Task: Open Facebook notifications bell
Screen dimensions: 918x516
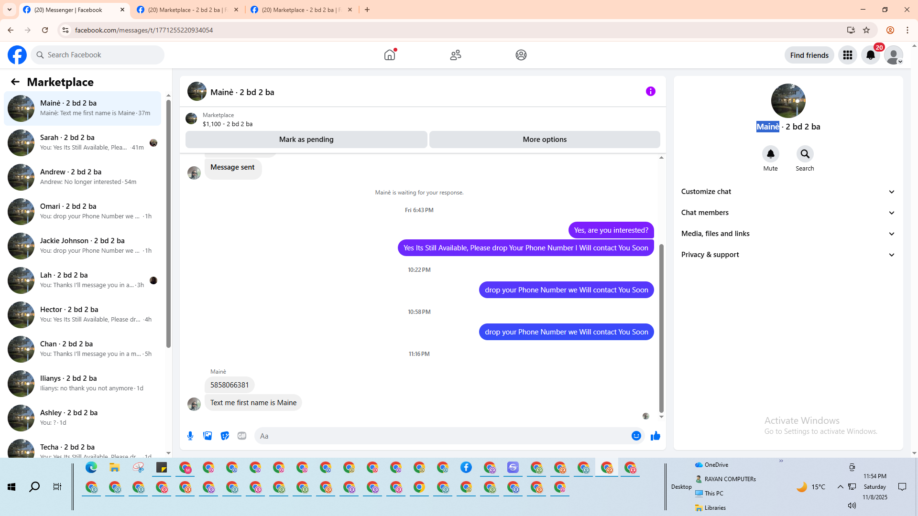Action: pos(871,55)
